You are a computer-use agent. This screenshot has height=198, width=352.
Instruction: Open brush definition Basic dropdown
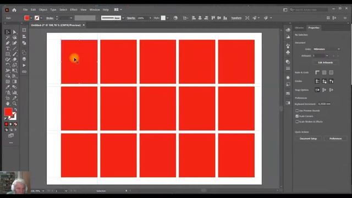coord(123,18)
